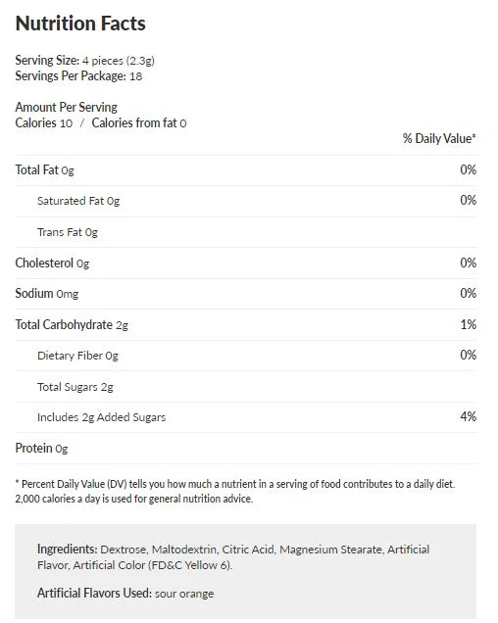Click the Nutrition Facts heading
Screen dimensions: 498x623
pos(80,24)
